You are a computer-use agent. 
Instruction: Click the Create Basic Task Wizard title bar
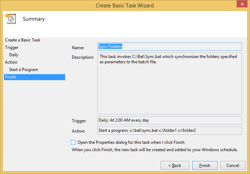[125, 5]
